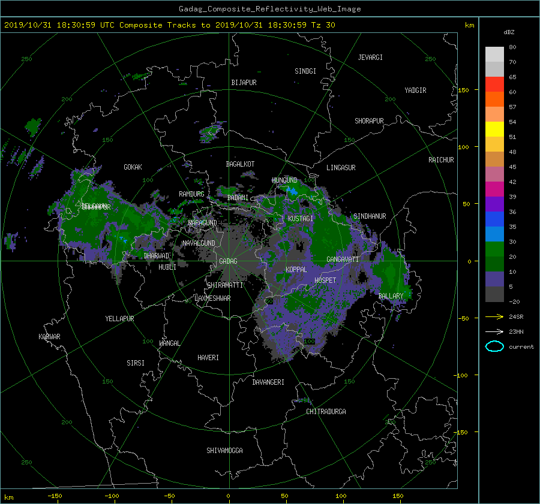The width and height of the screenshot is (540, 504).
Task: Click the KARWAR city label
Action: pyautogui.click(x=49, y=337)
